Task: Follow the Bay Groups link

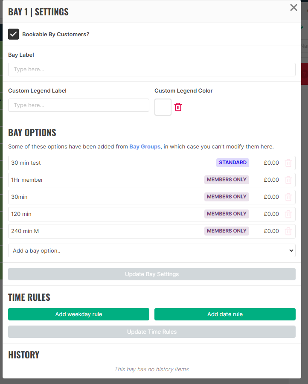Action: (145, 146)
